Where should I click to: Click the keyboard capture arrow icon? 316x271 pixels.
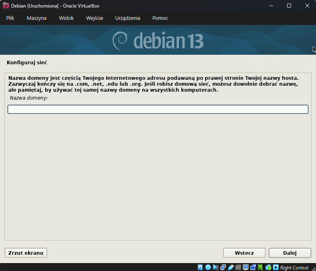tap(276, 267)
